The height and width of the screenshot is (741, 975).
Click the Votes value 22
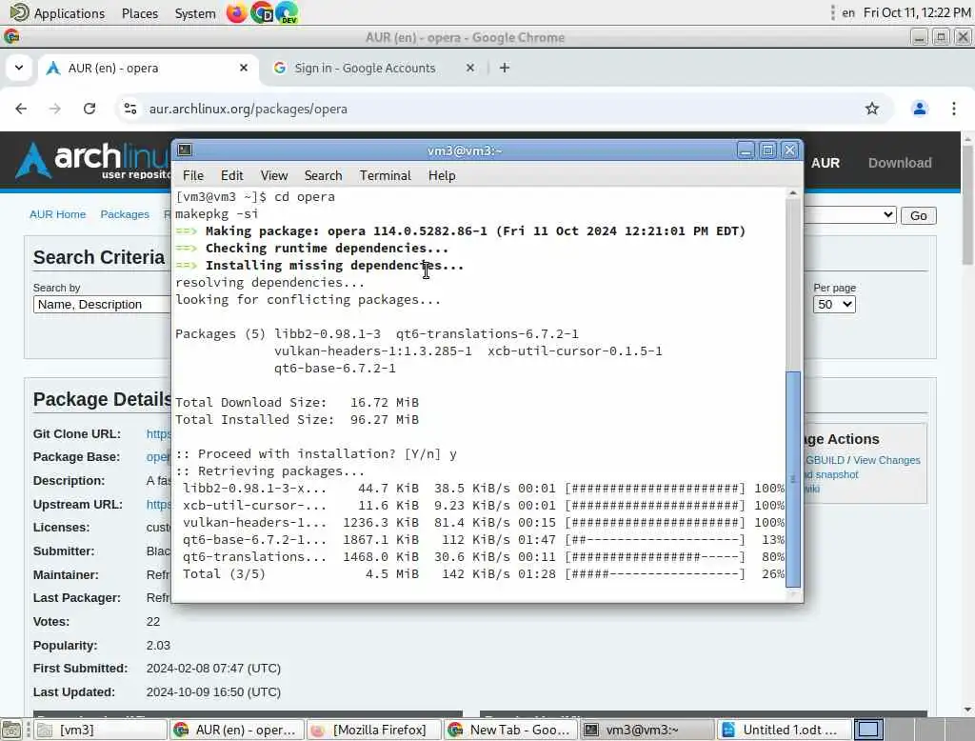point(153,622)
